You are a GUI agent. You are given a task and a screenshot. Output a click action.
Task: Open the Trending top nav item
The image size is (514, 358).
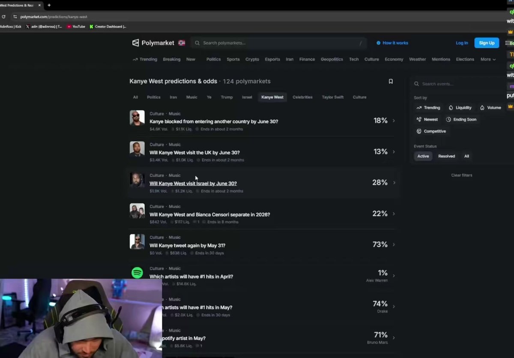click(x=145, y=59)
